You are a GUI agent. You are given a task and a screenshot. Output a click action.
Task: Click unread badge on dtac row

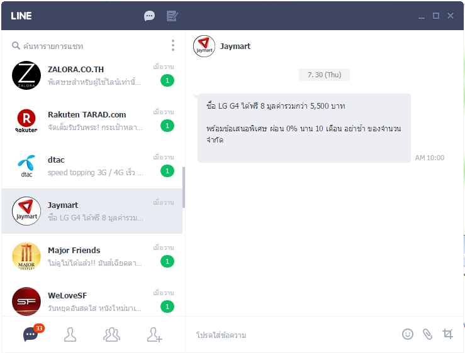coord(167,171)
